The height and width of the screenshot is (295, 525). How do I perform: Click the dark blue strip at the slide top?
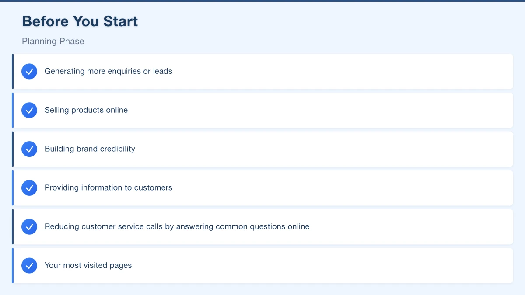click(262, 1)
